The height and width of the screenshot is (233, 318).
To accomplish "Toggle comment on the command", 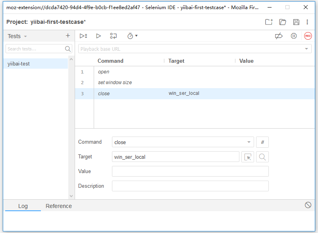I will (262, 142).
